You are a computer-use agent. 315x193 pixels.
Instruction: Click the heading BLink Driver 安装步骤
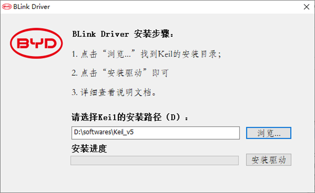(x=123, y=34)
